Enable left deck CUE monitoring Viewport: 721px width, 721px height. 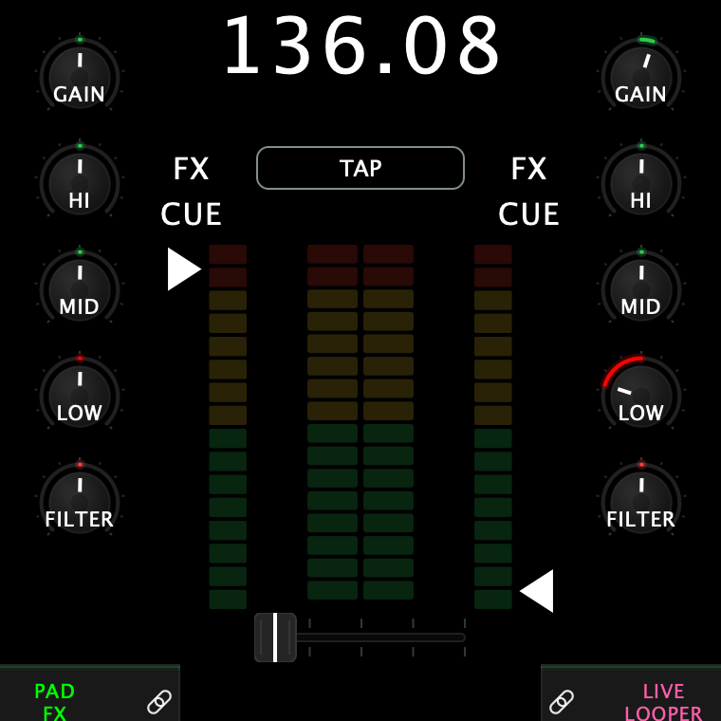[x=191, y=214]
